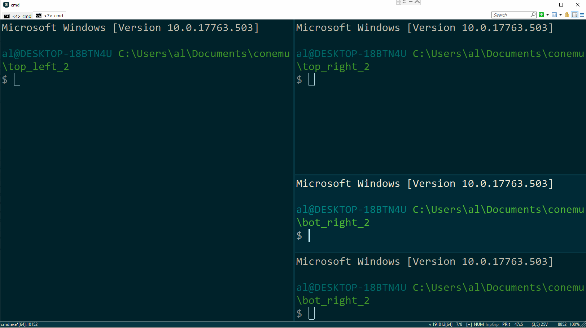Click the 8852 process ID in status bar

click(562, 324)
